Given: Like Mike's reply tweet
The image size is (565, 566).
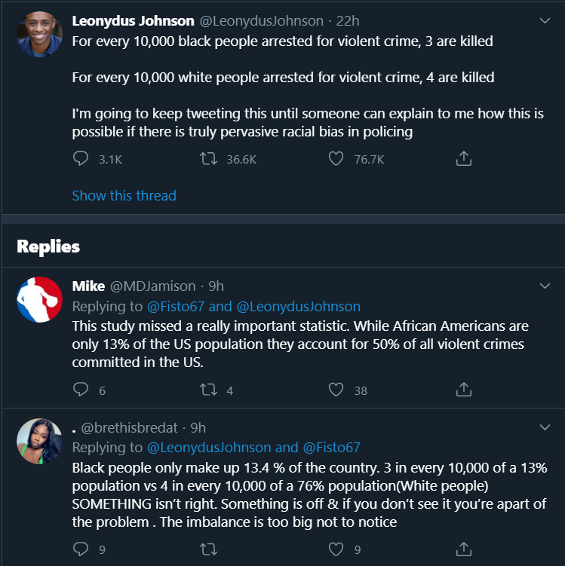Looking at the screenshot, I should pos(336,390).
